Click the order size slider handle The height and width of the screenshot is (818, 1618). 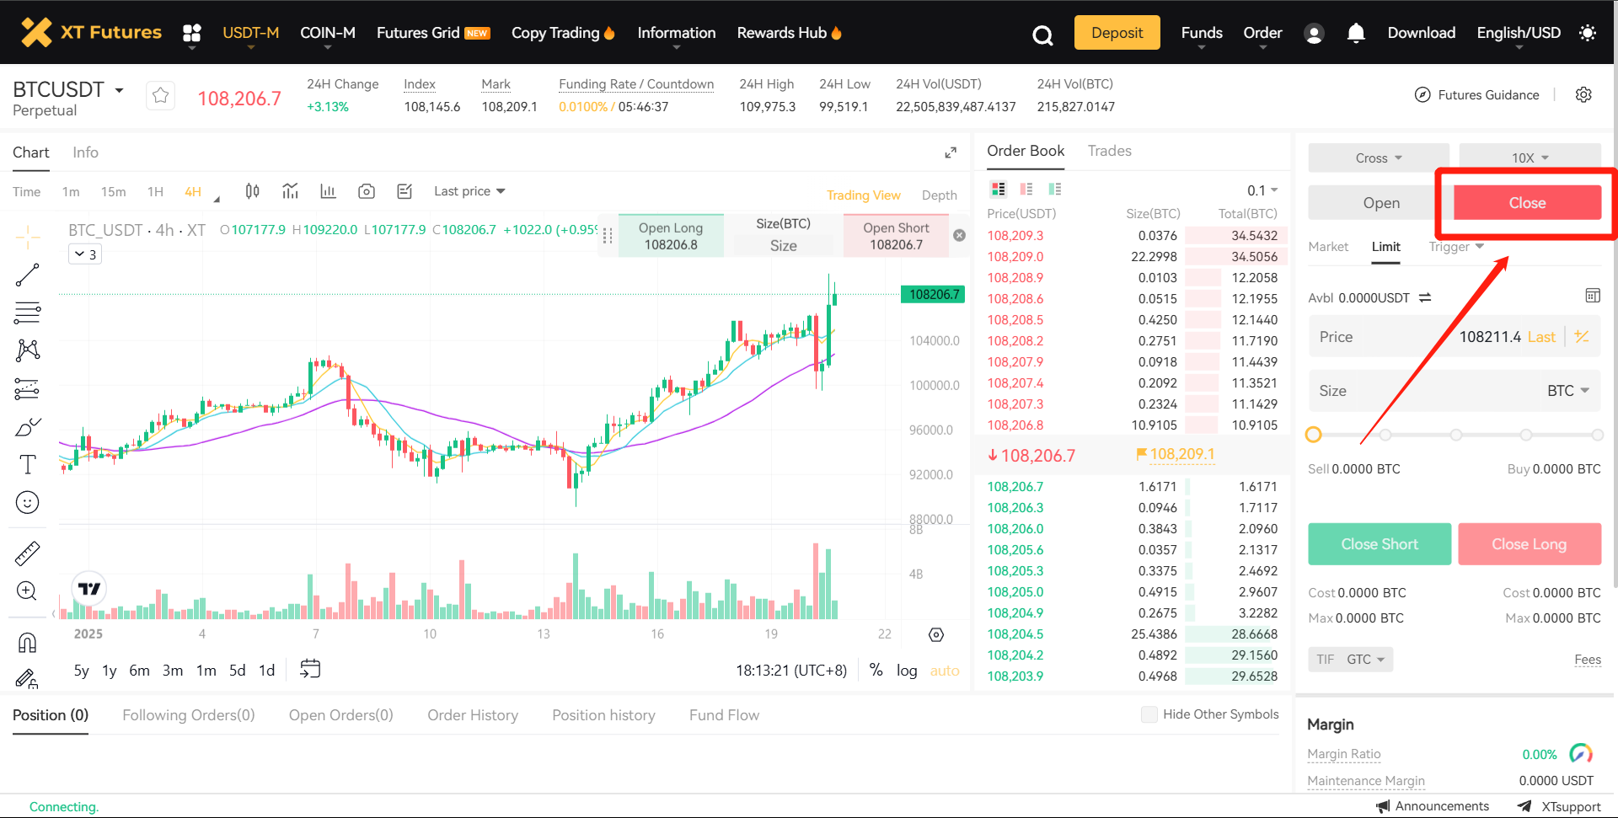[x=1313, y=435]
